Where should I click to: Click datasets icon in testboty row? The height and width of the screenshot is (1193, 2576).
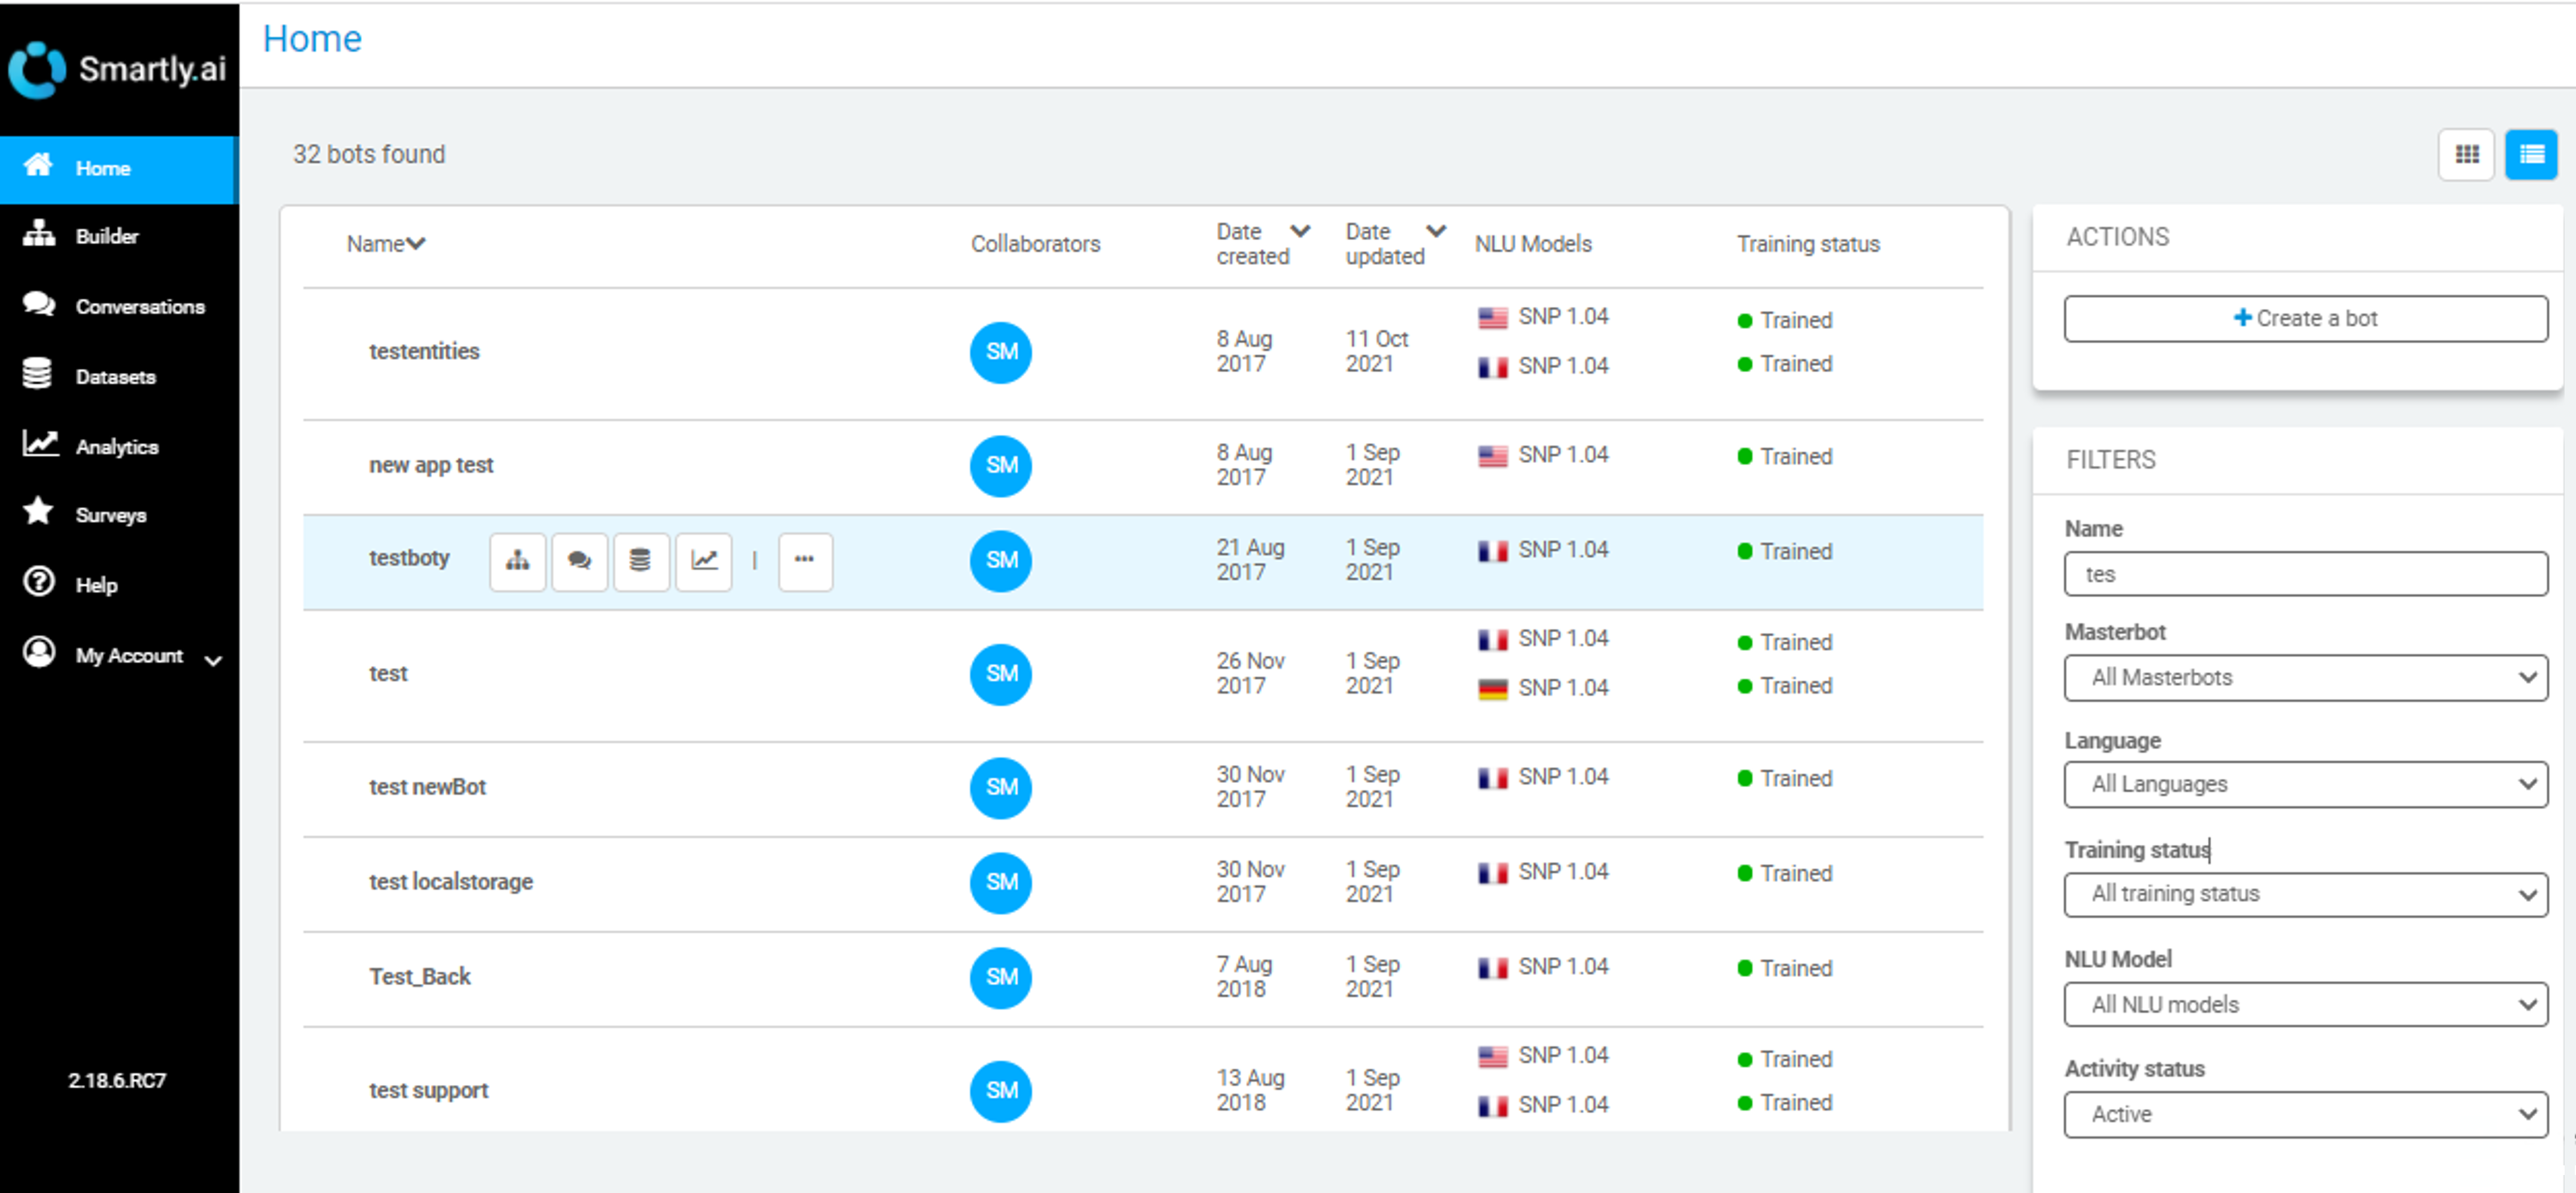point(640,560)
